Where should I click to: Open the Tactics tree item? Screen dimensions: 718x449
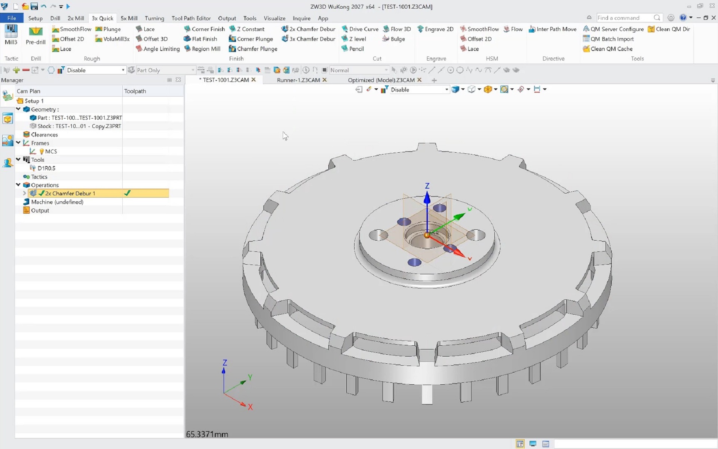click(x=39, y=177)
